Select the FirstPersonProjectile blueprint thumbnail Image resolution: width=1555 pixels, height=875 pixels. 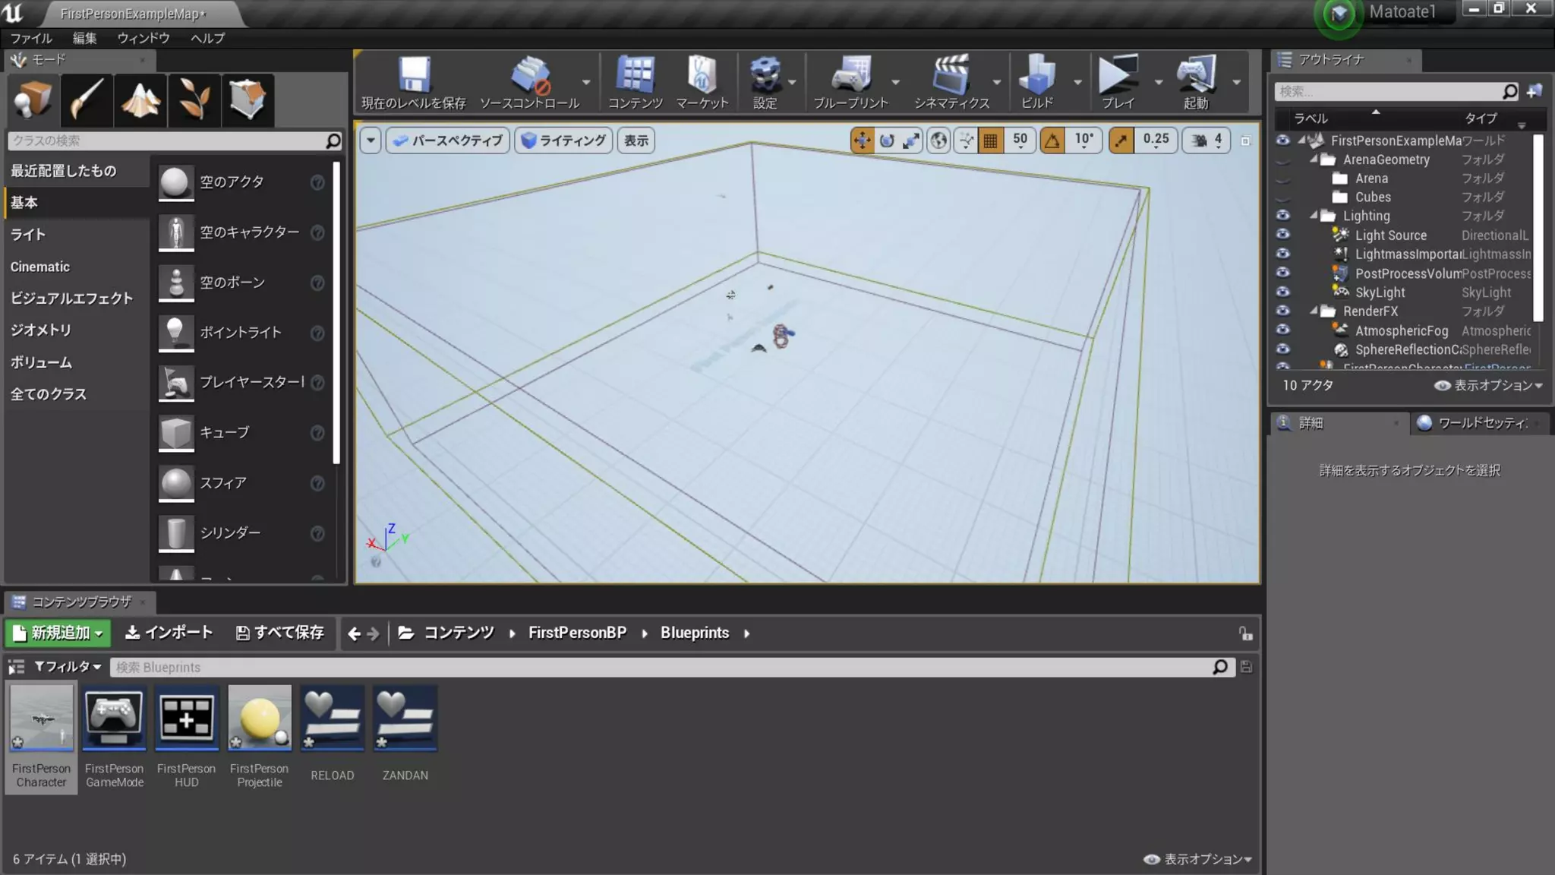click(259, 718)
